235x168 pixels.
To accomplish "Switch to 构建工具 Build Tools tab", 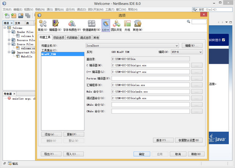I will tap(45, 37).
